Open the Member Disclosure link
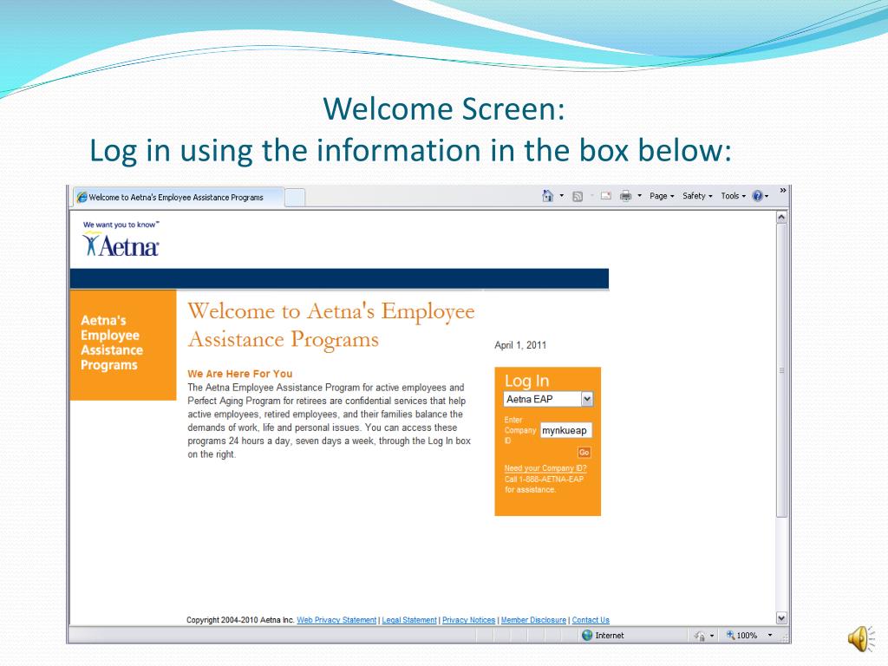The image size is (888, 666). tap(533, 620)
